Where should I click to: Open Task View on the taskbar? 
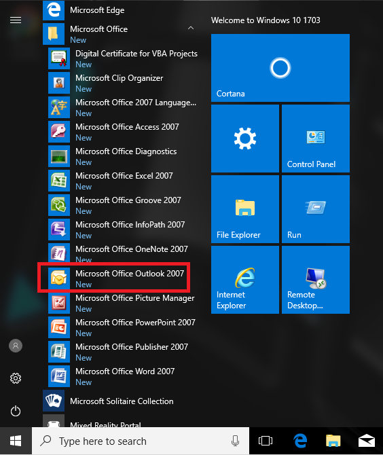point(266,441)
